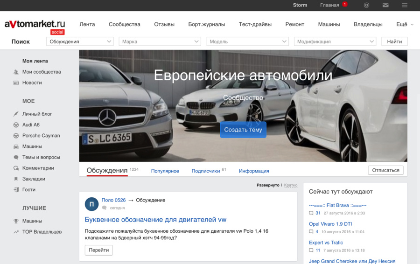Open the Поло 0526 author link
Viewport: 420px width, 264px height.
tap(113, 200)
